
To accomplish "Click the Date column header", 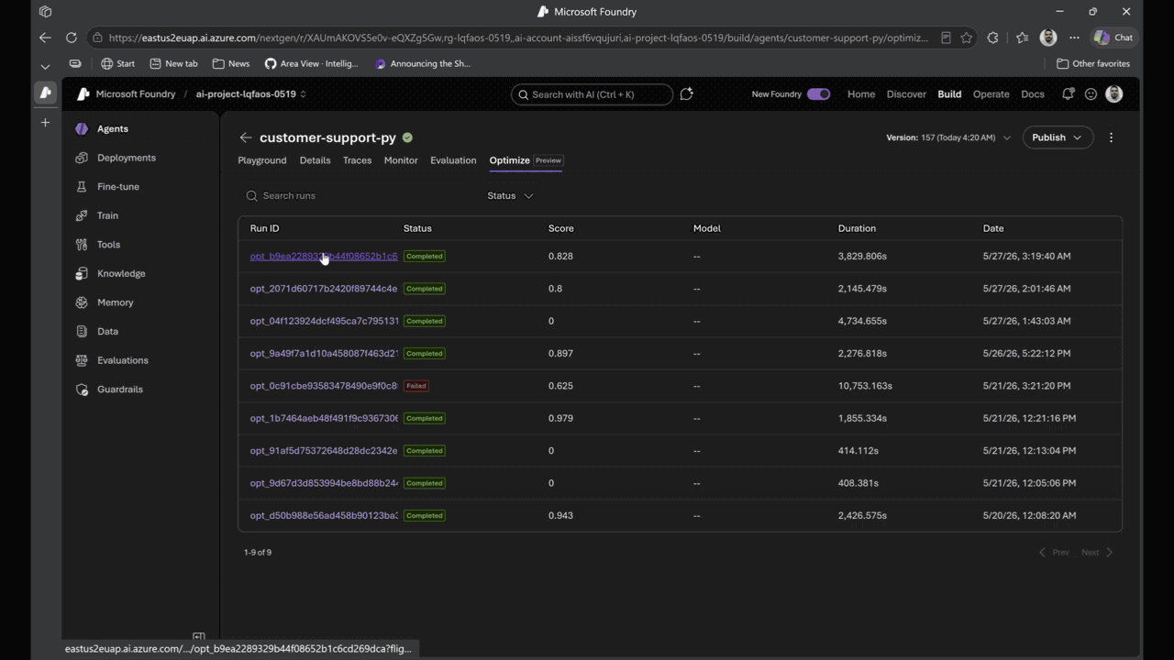I will click(x=992, y=228).
